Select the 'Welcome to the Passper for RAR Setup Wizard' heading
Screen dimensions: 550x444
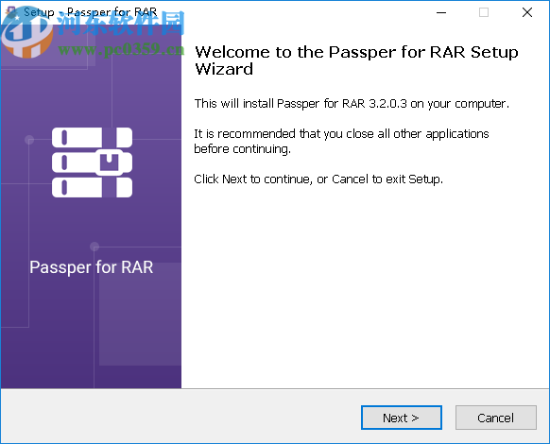click(356, 60)
